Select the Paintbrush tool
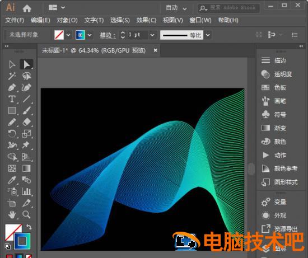The height and width of the screenshot is (258, 308). (x=26, y=111)
